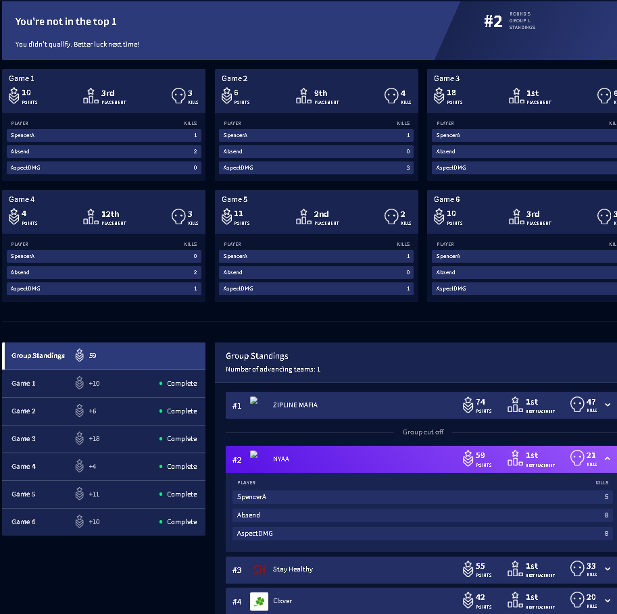Click Clxver clover team logo
Image resolution: width=617 pixels, height=614 pixels.
259,601
